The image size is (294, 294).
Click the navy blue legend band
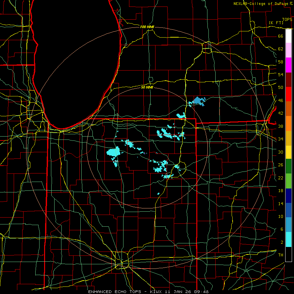pos(288,196)
